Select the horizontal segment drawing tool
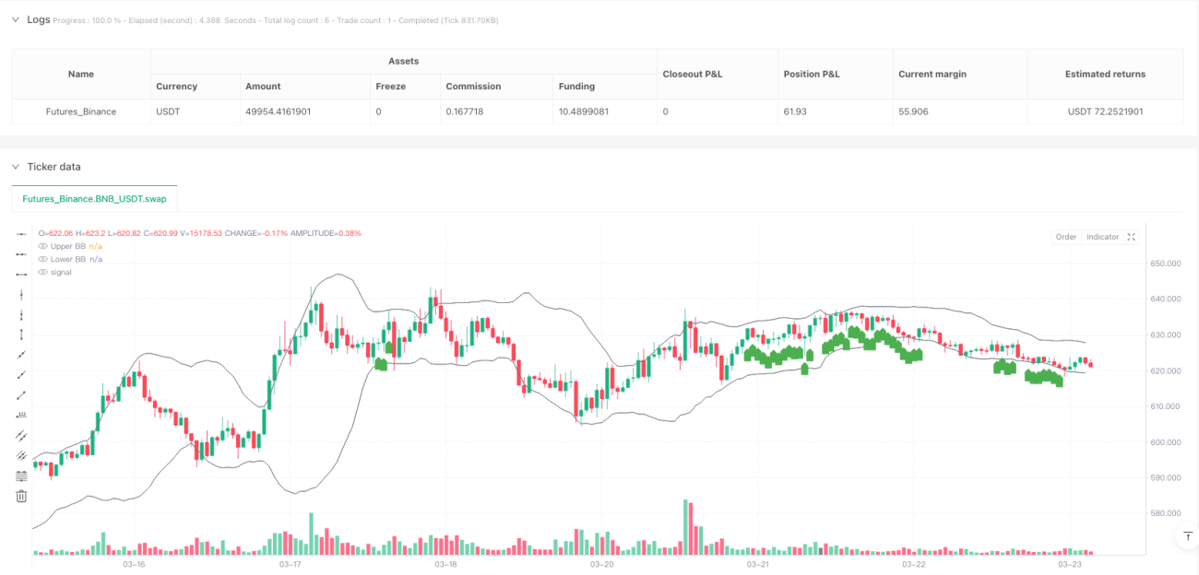 point(22,275)
